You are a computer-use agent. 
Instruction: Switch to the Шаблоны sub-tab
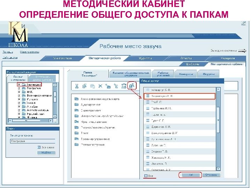[192, 64]
